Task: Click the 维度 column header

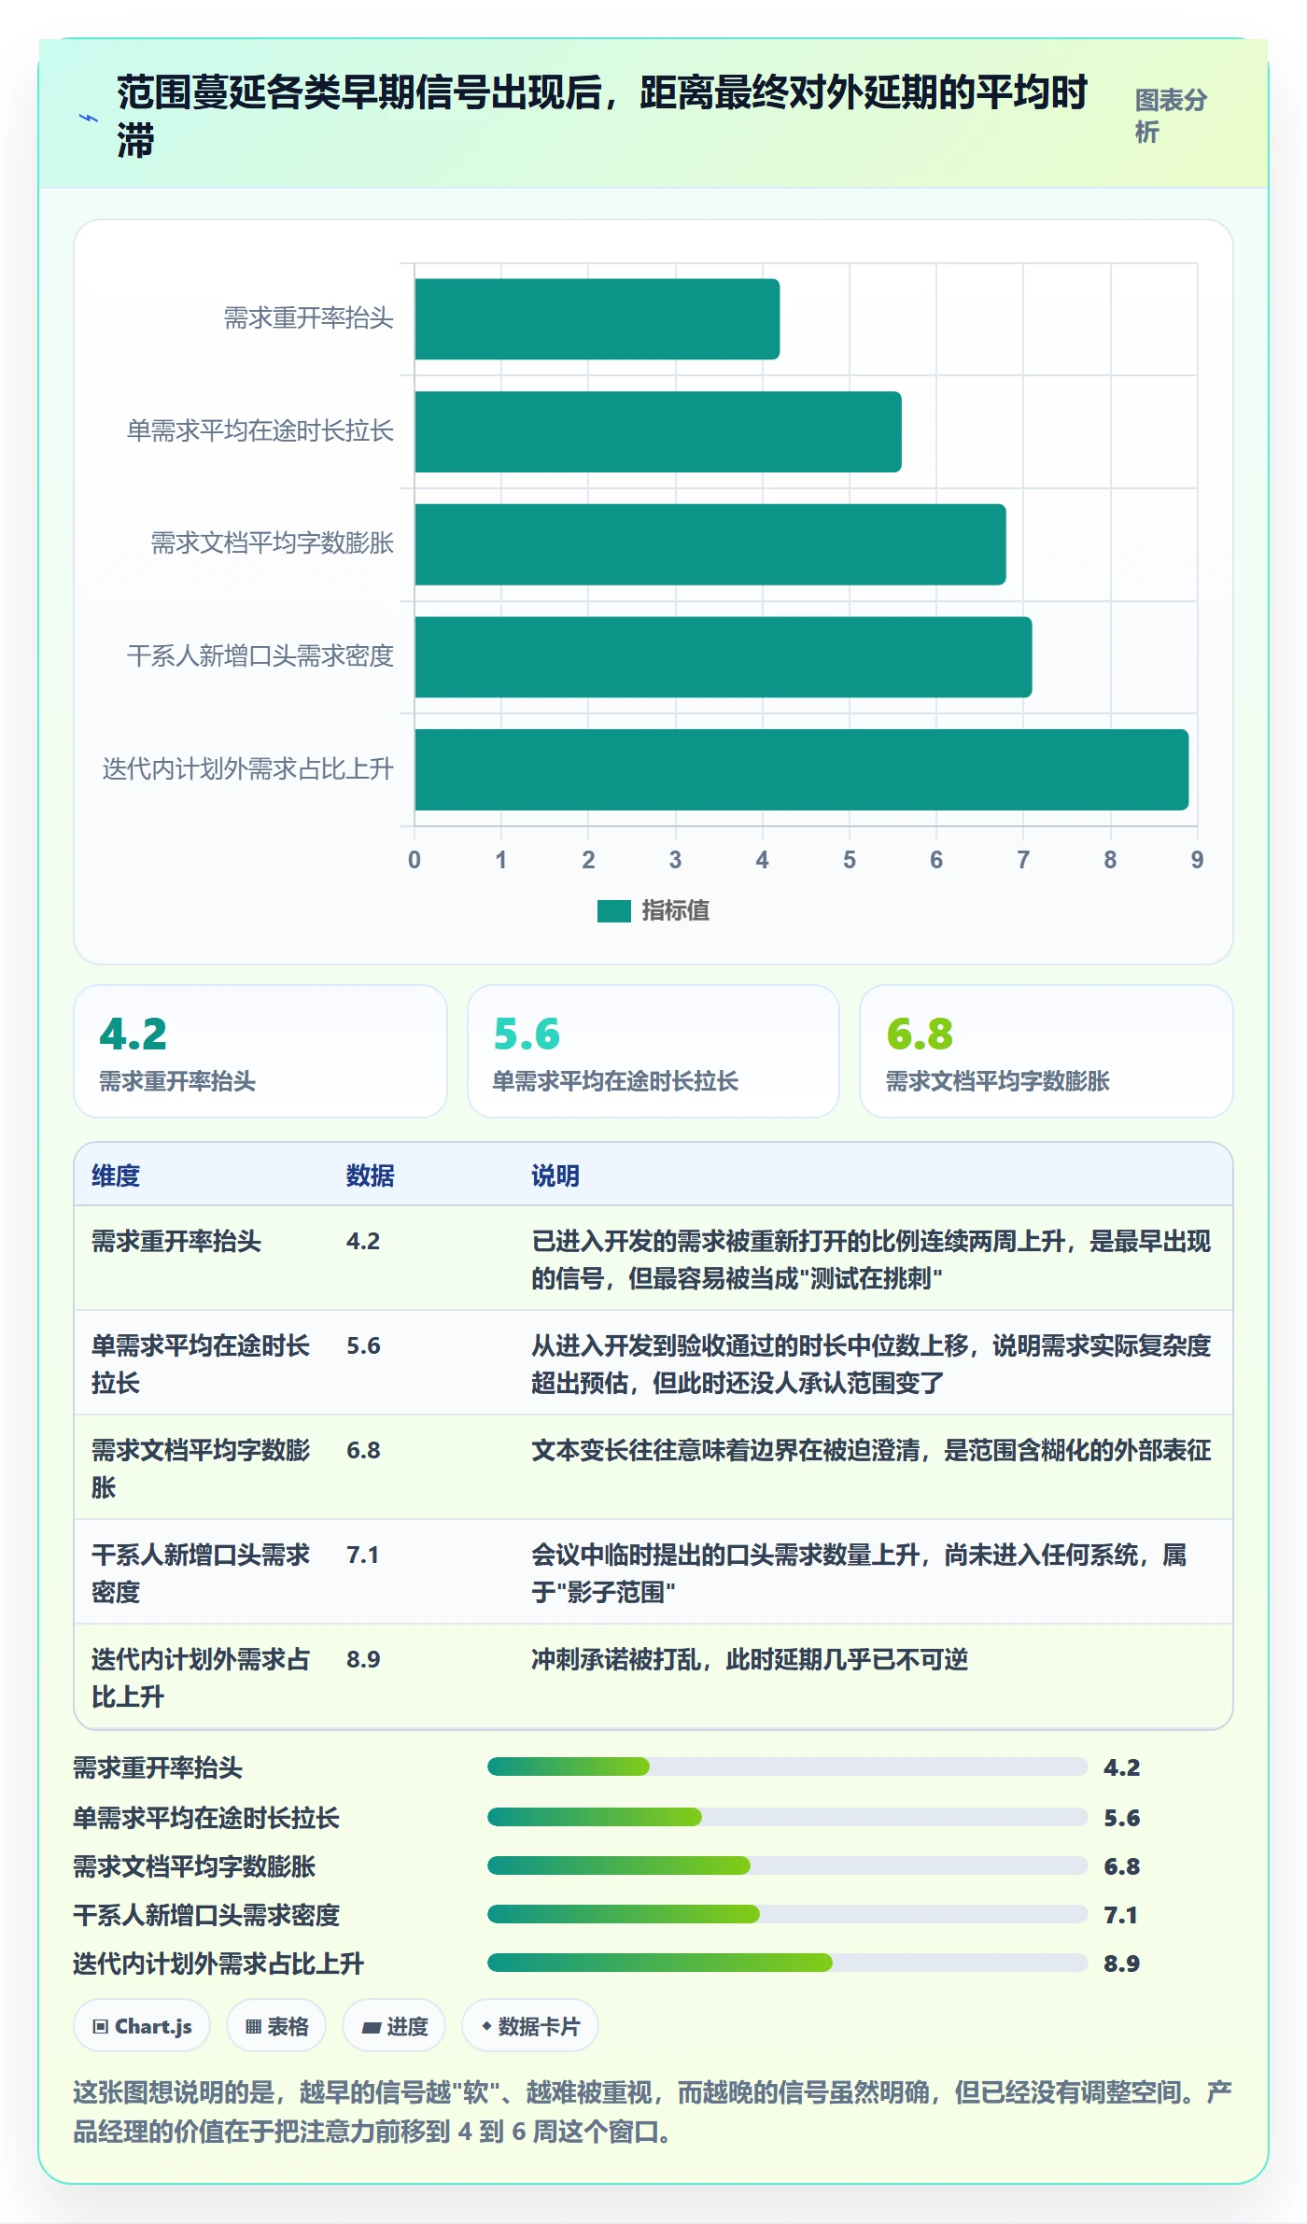Action: 116,1175
